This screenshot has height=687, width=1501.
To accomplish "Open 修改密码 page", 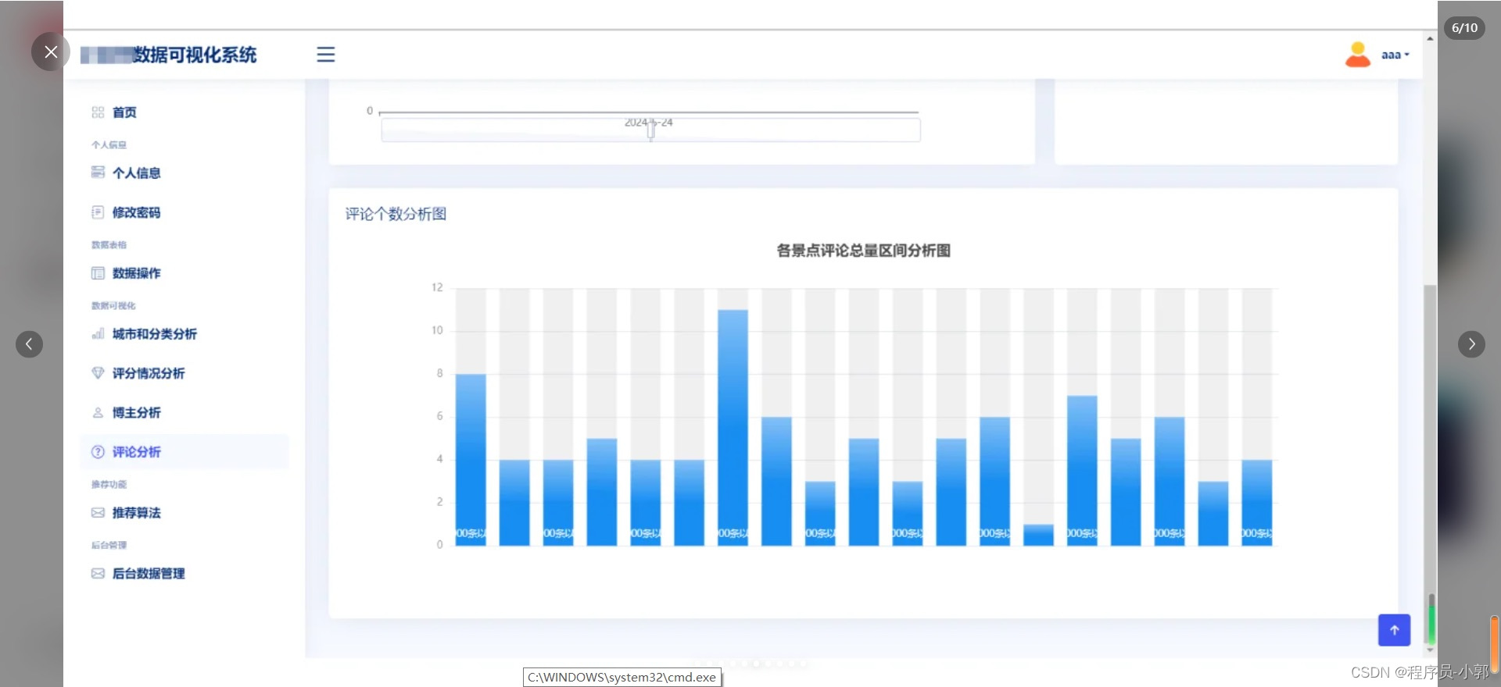I will click(136, 212).
